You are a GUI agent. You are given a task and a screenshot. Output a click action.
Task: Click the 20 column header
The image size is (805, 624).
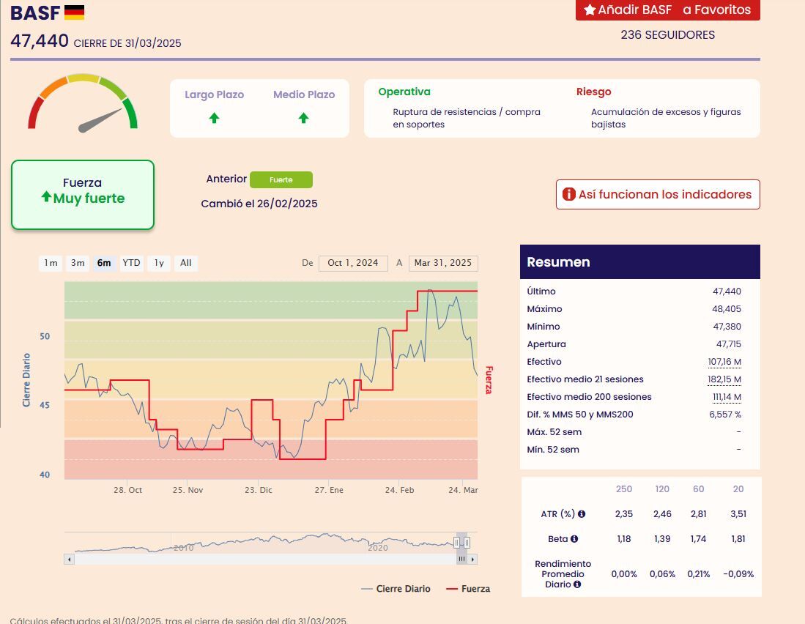[738, 489]
